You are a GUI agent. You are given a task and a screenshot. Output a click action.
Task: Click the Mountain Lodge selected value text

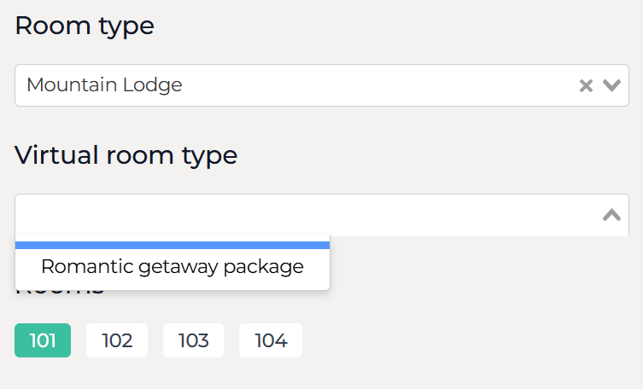[x=104, y=85]
